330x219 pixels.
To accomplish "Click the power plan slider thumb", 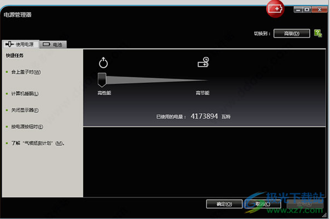I will pyautogui.click(x=102, y=80).
